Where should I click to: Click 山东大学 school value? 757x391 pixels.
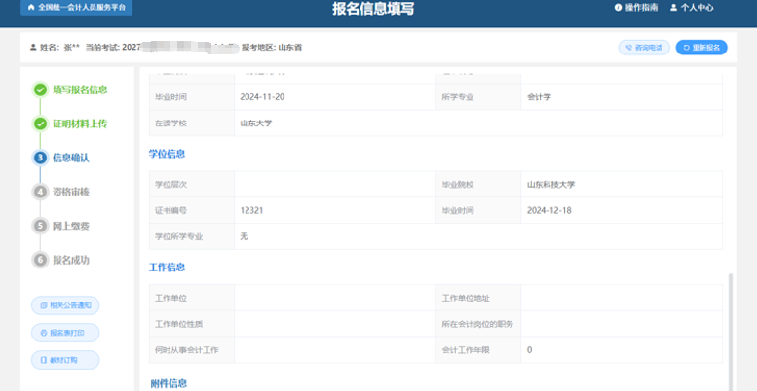pyautogui.click(x=256, y=124)
